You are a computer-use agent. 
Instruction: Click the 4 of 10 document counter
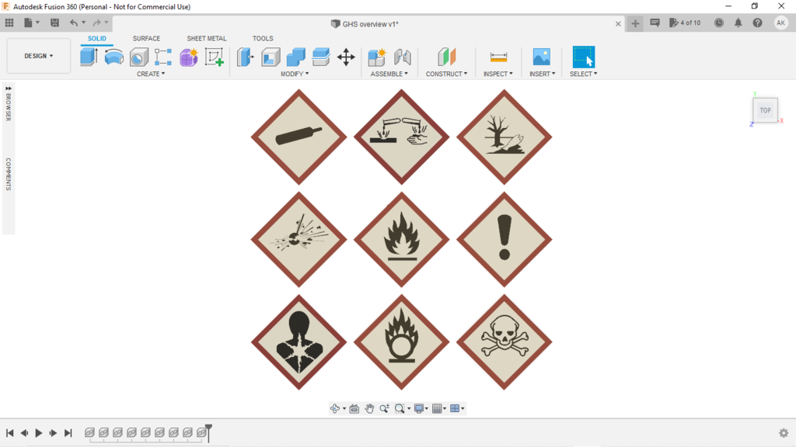click(x=685, y=23)
